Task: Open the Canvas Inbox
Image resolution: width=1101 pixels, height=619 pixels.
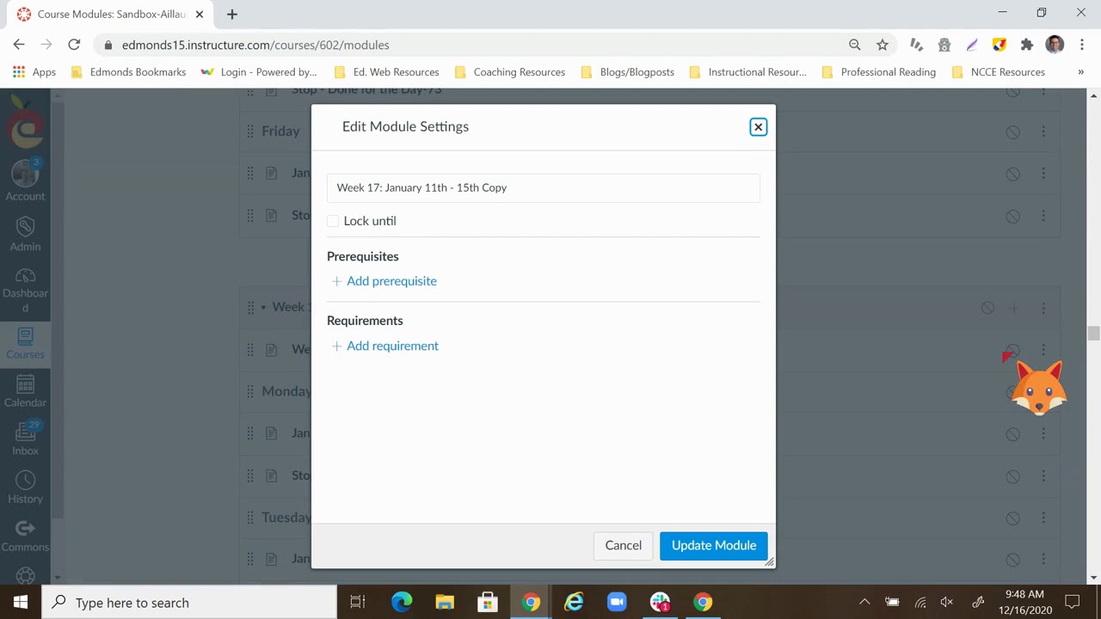Action: (x=25, y=438)
